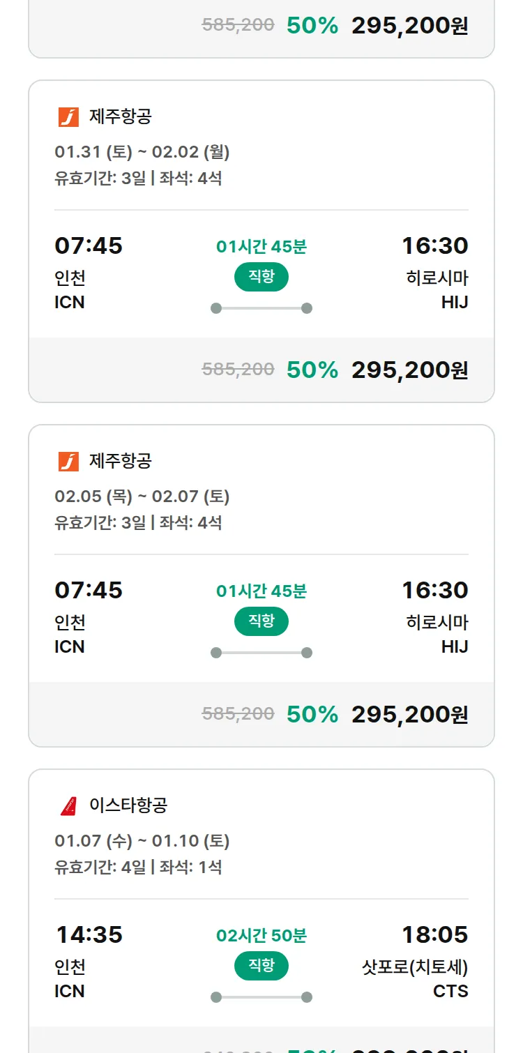The width and height of the screenshot is (523, 1053).
Task: Click the 01.07 (수) ~ 01.10 (토) date range
Action: click(x=142, y=840)
